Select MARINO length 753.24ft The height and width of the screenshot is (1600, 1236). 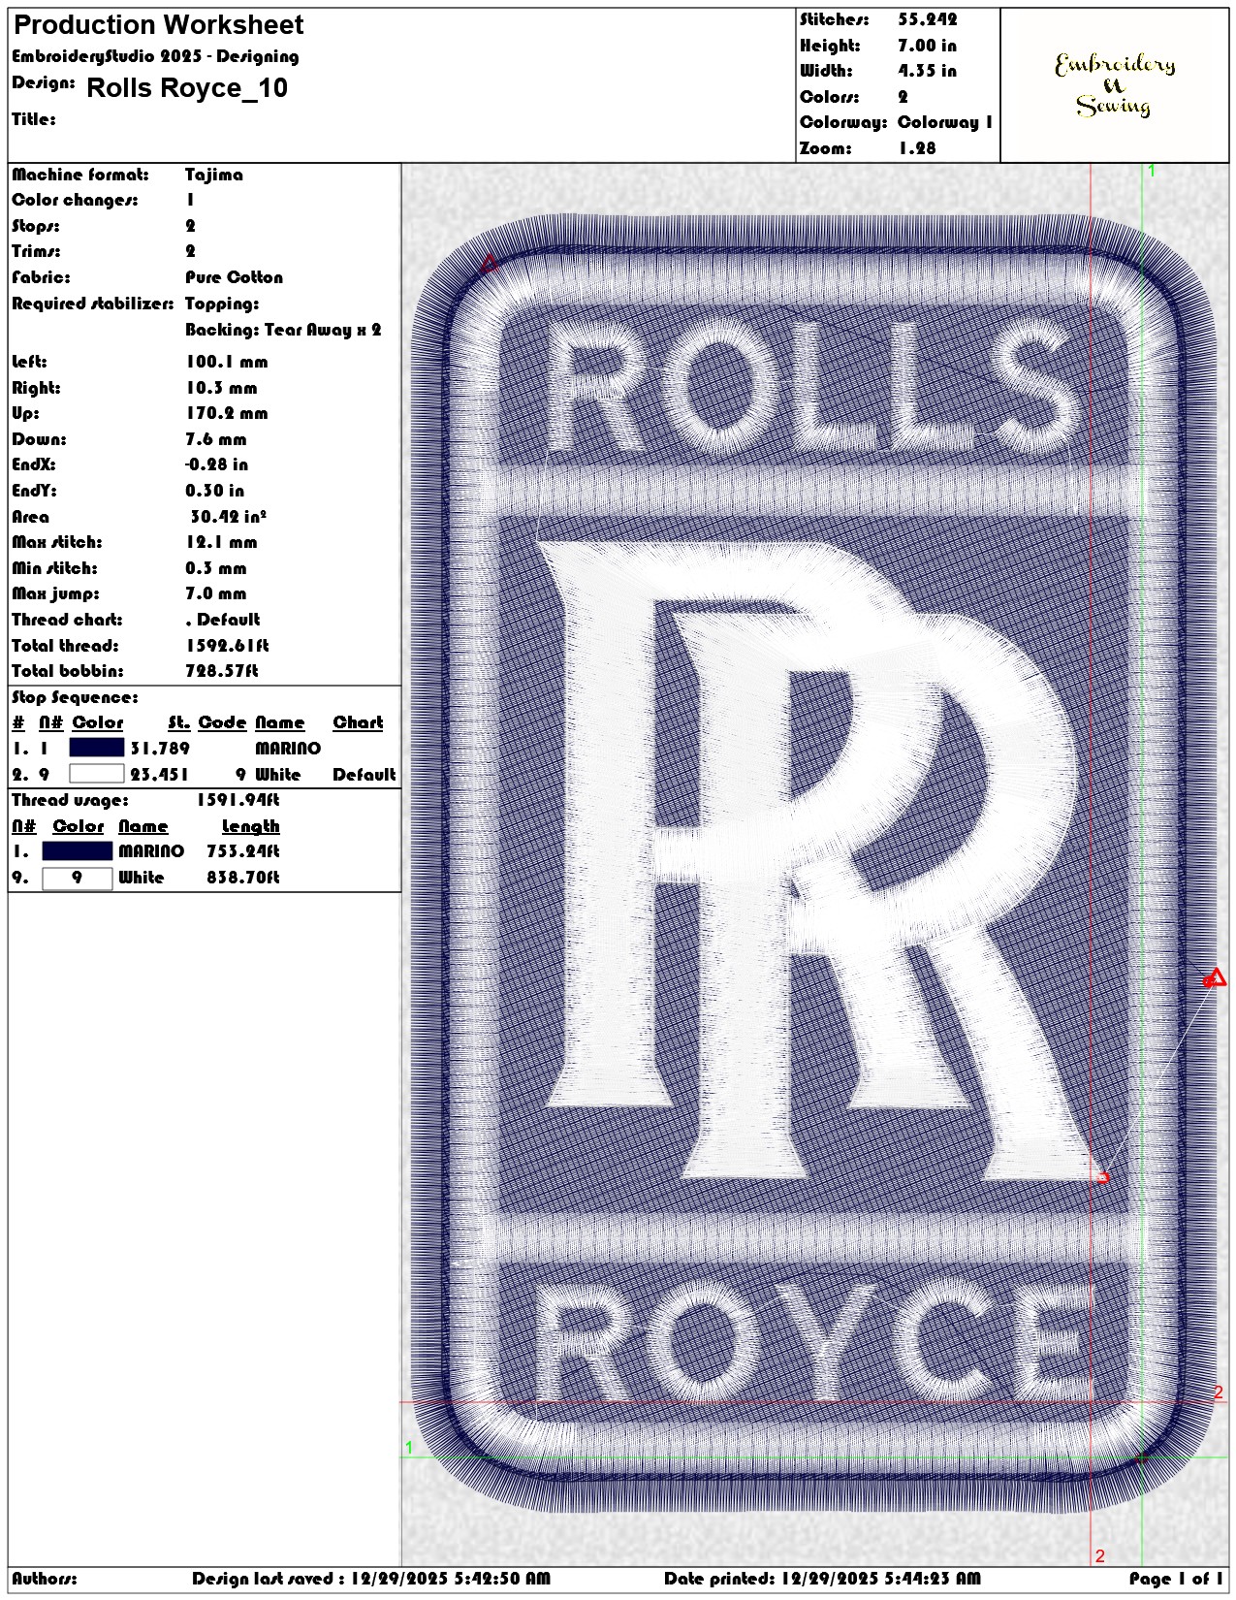[243, 851]
